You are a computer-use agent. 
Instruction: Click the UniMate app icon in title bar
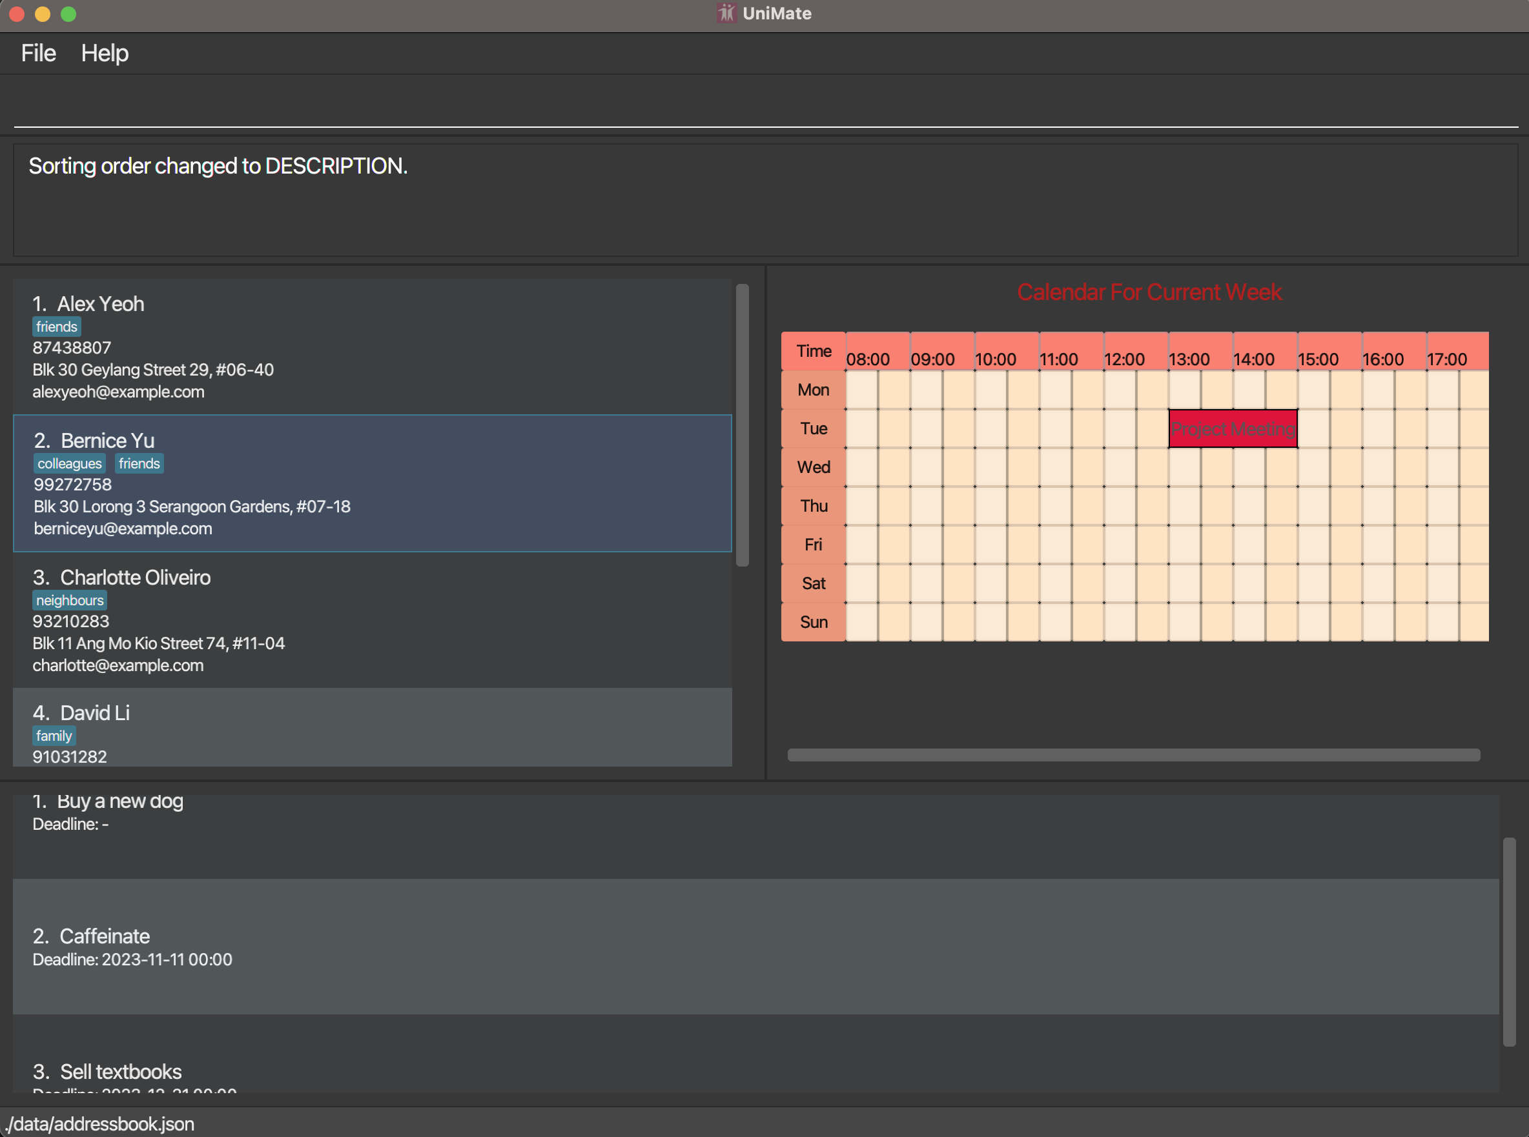click(726, 13)
